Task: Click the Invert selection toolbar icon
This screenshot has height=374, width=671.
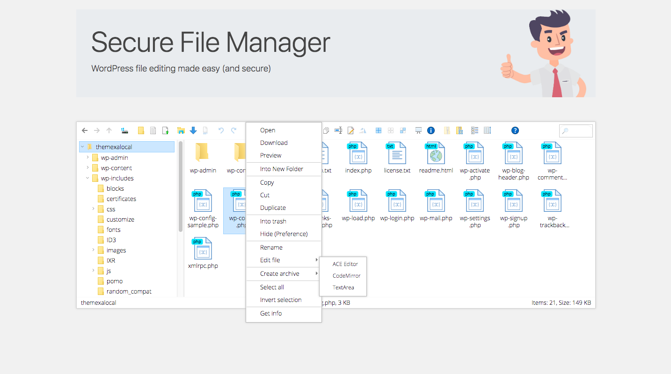Action: coord(403,130)
